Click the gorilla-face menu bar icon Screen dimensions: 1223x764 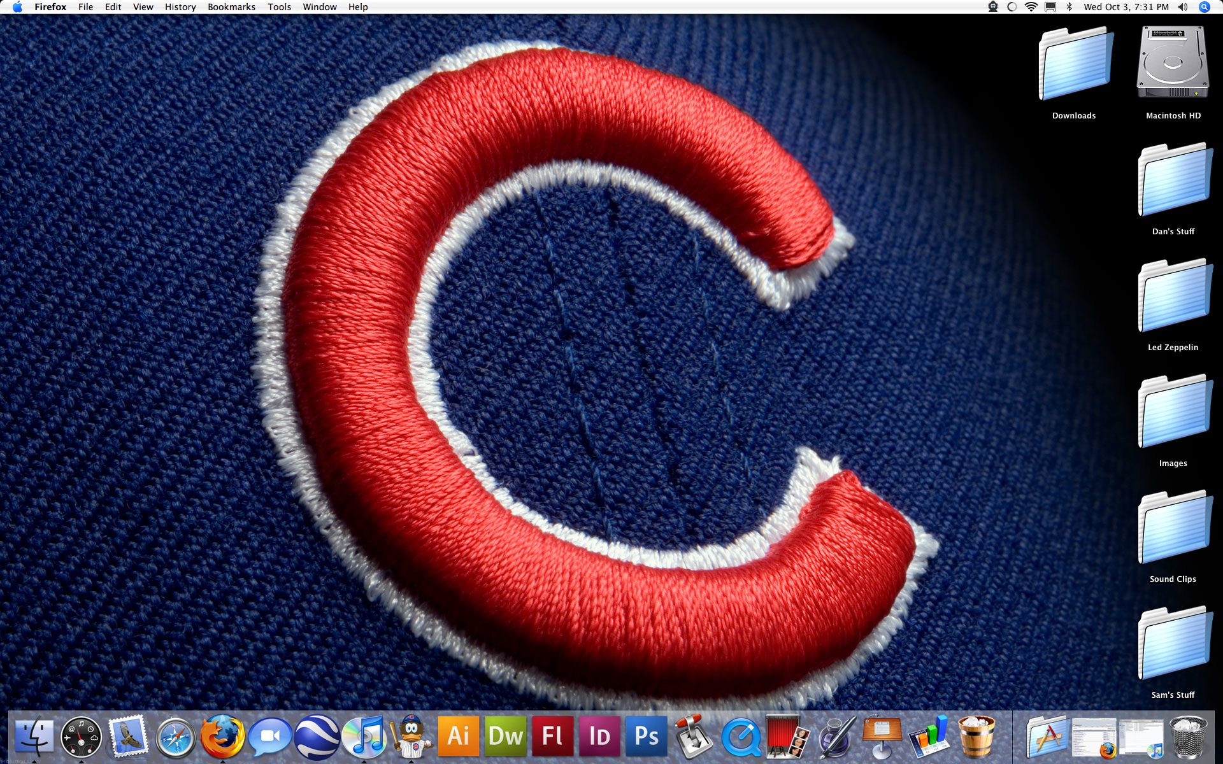[x=992, y=7]
